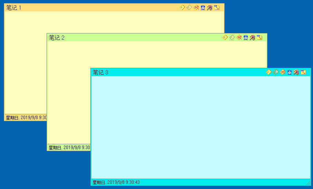Delete 笔记 3 with the red X icon
The width and height of the screenshot is (313, 189).
click(x=283, y=72)
